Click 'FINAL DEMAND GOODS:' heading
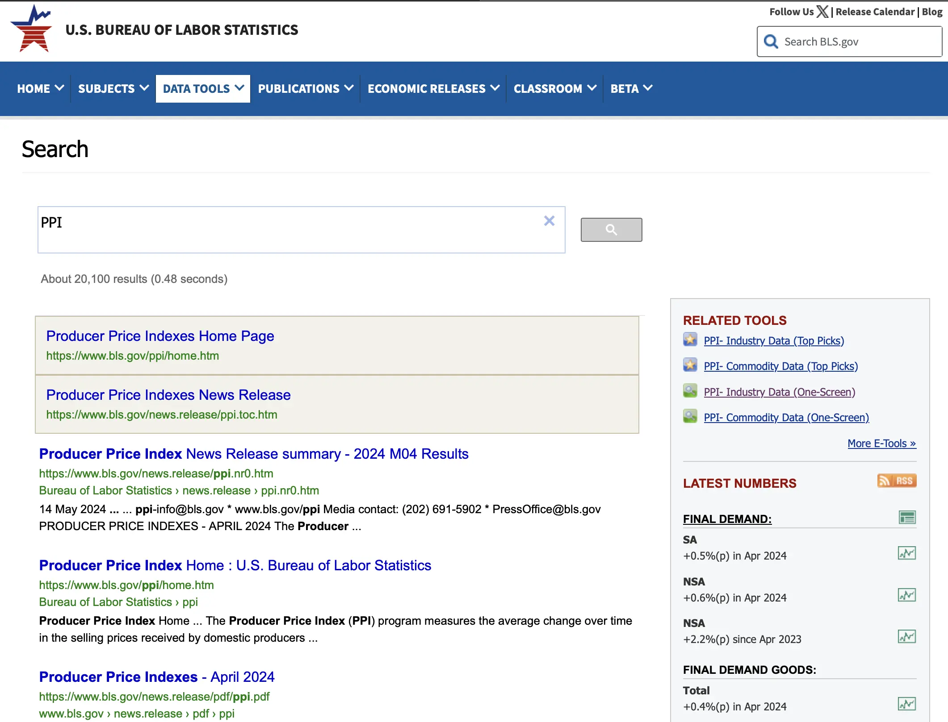Image resolution: width=948 pixels, height=722 pixels. (750, 670)
